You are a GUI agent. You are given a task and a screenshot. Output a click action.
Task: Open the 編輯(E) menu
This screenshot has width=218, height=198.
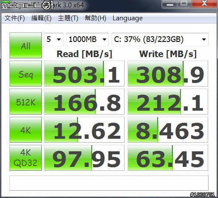pyautogui.click(x=41, y=18)
